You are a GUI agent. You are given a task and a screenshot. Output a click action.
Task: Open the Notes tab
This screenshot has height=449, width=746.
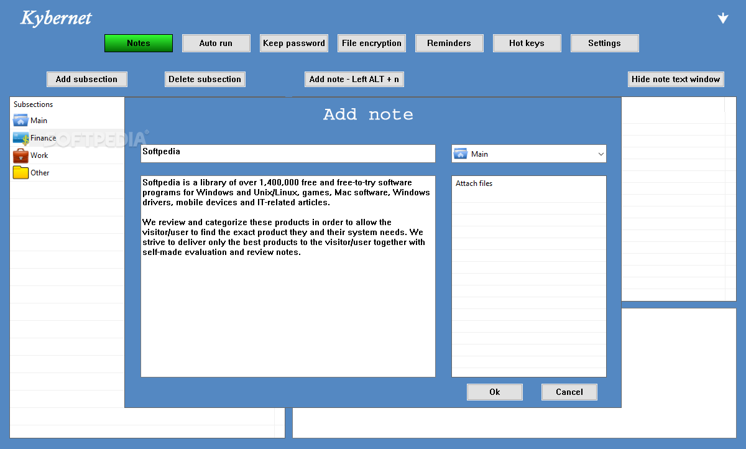[139, 43]
